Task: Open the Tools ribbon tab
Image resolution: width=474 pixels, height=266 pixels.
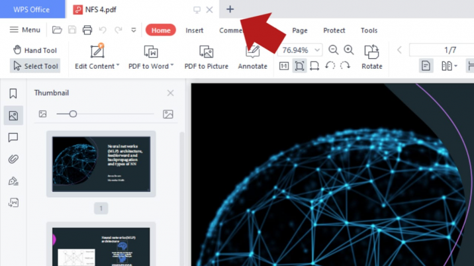Action: [369, 30]
